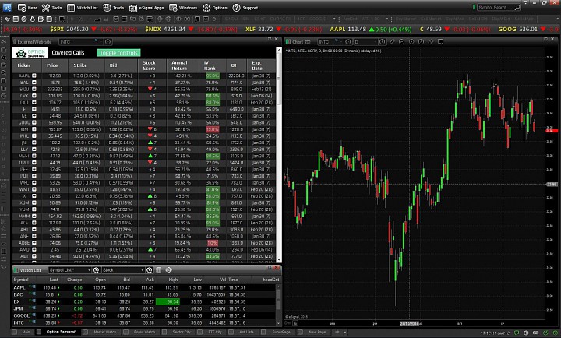This screenshot has height=338, width=561.
Task: Click the Buy Market toolbar button
Action: click(406, 19)
